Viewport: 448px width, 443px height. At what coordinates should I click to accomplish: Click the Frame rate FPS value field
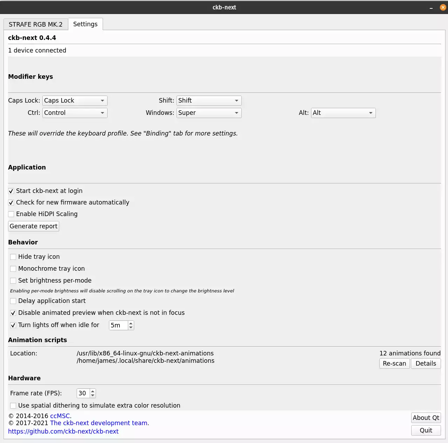point(83,393)
